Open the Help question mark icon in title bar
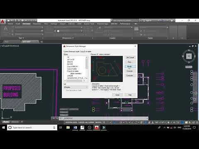Screen dimensions: 199x149 pyautogui.click(x=171, y=21)
